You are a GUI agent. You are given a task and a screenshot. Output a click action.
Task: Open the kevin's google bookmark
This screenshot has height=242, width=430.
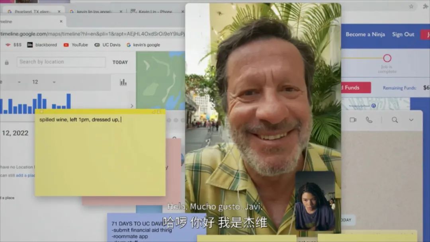[x=143, y=45]
